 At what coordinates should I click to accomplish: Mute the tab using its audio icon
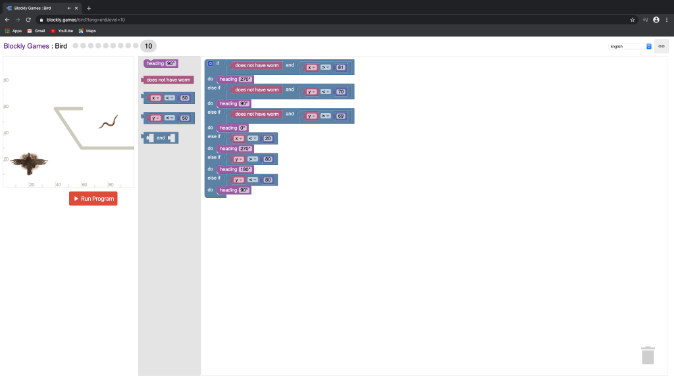pos(69,8)
